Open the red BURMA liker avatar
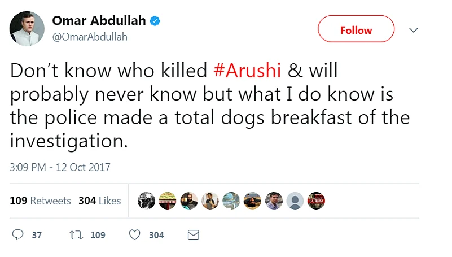The width and height of the screenshot is (452, 257). point(316,201)
